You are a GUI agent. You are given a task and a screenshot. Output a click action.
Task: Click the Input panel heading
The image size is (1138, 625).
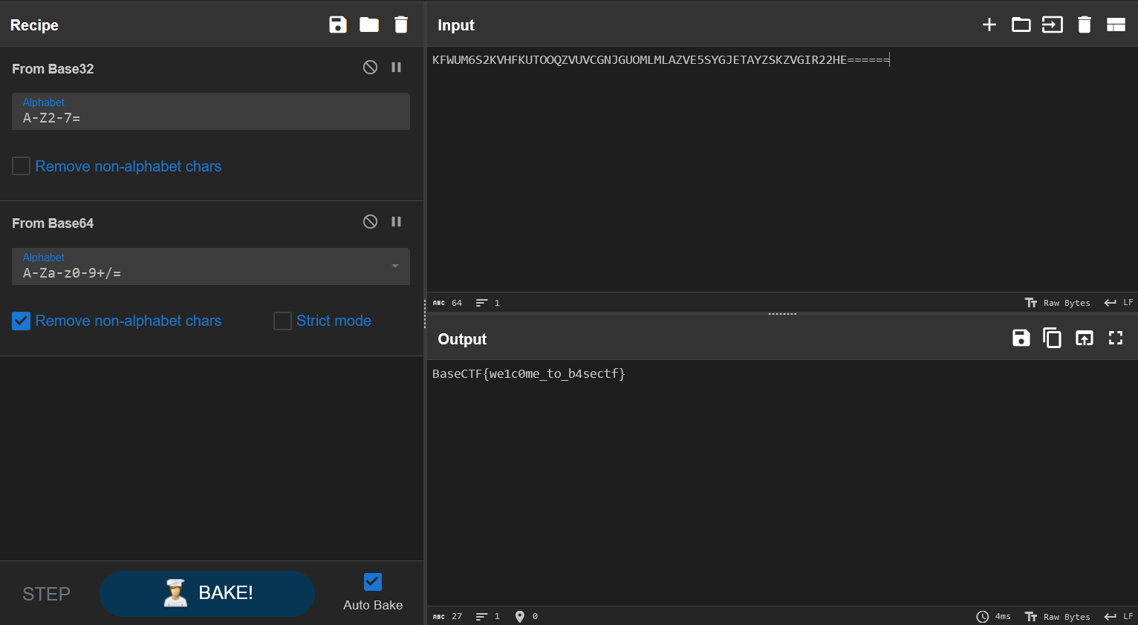(456, 25)
